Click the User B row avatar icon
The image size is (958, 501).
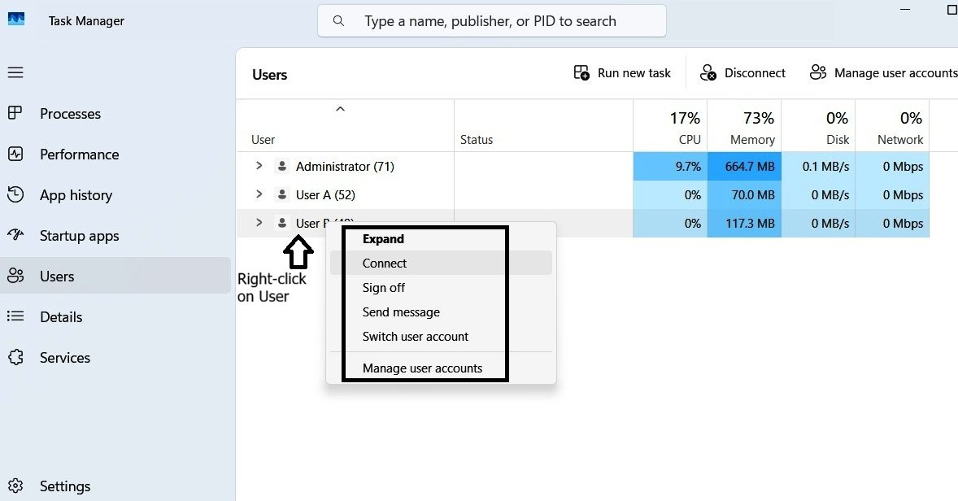[281, 223]
